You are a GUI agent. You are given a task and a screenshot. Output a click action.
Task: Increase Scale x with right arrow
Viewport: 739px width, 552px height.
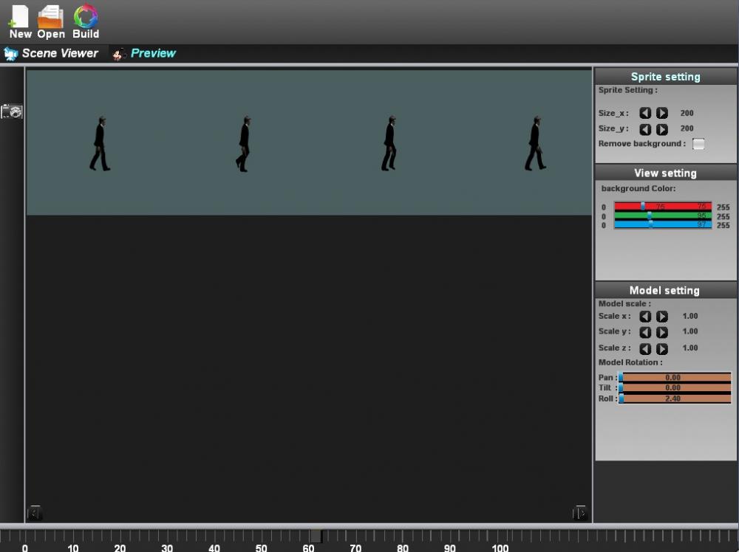662,317
